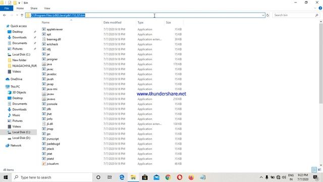Open recent locations dropdown arrow
The height and width of the screenshot is (182, 323).
click(17, 15)
